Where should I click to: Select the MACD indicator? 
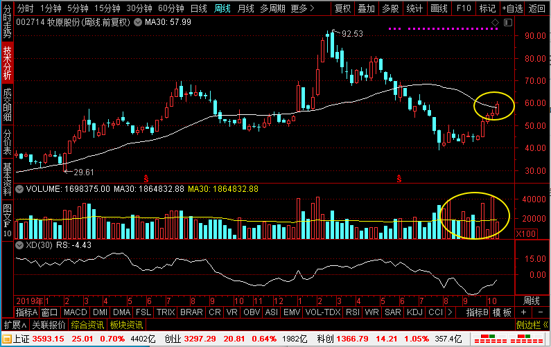(76, 312)
